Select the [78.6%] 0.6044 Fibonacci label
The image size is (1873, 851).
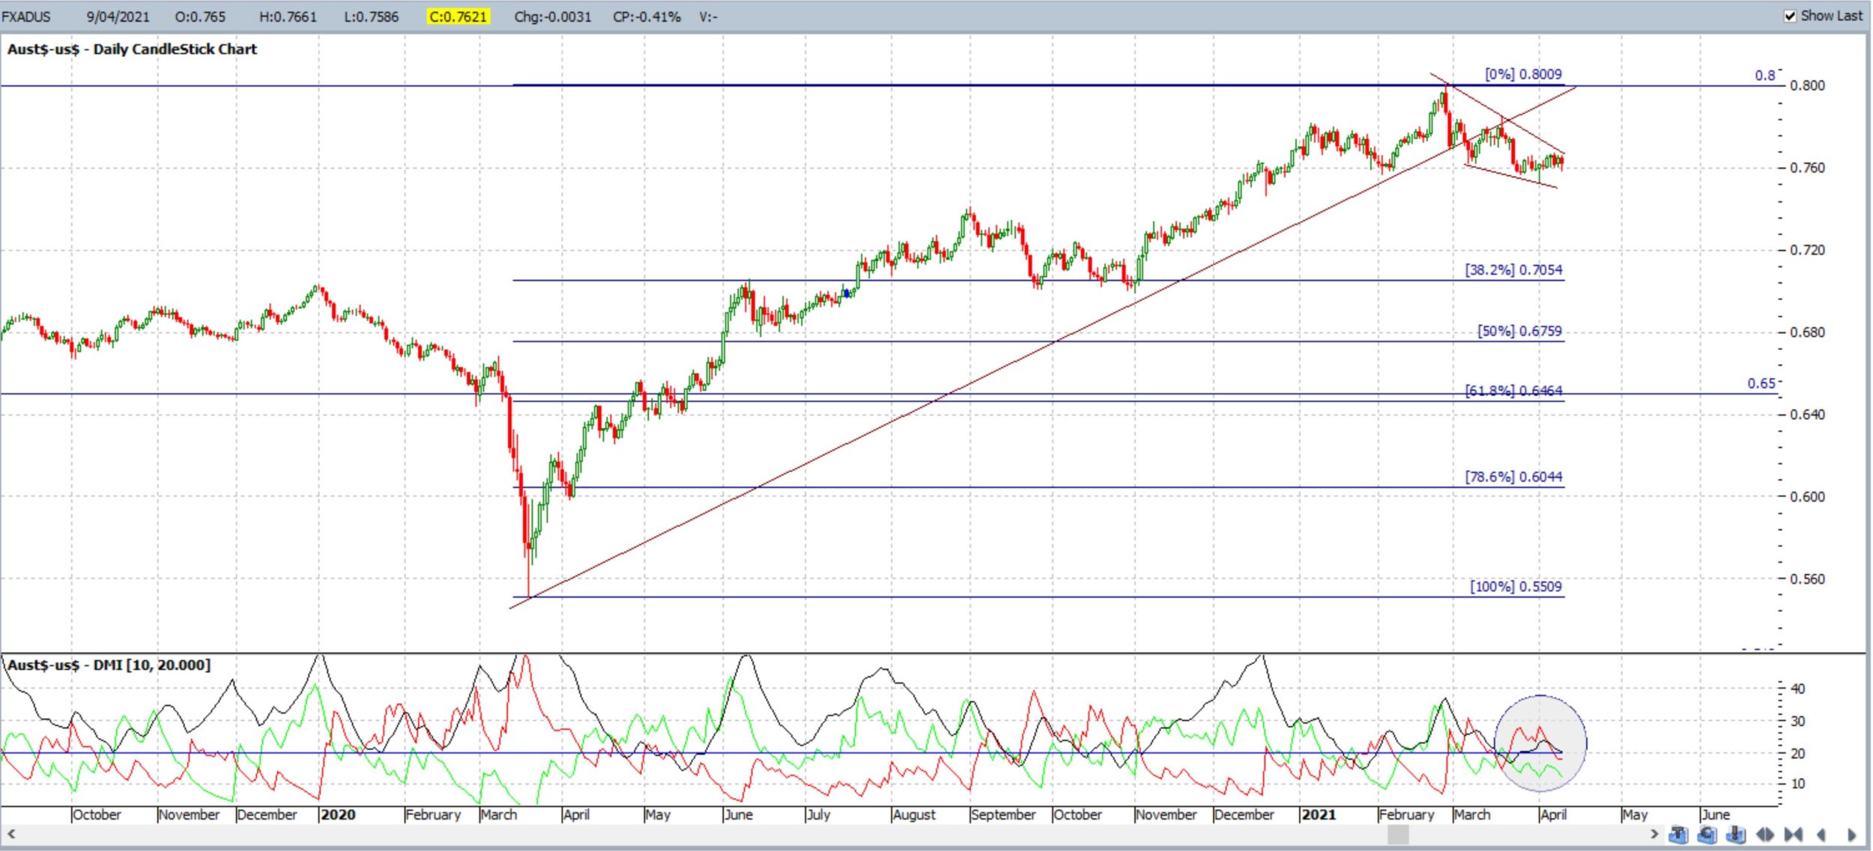[1513, 477]
